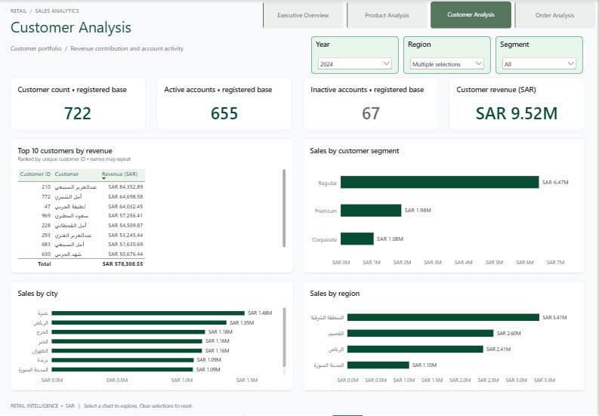Screen dimensions: 599x416
Task: Open the Segment All dropdown
Action: point(539,63)
